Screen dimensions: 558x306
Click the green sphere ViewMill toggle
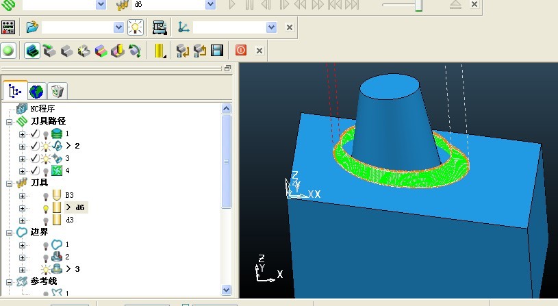(8, 51)
